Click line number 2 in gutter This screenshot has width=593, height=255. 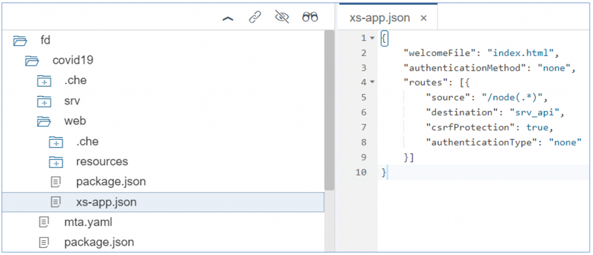point(364,53)
